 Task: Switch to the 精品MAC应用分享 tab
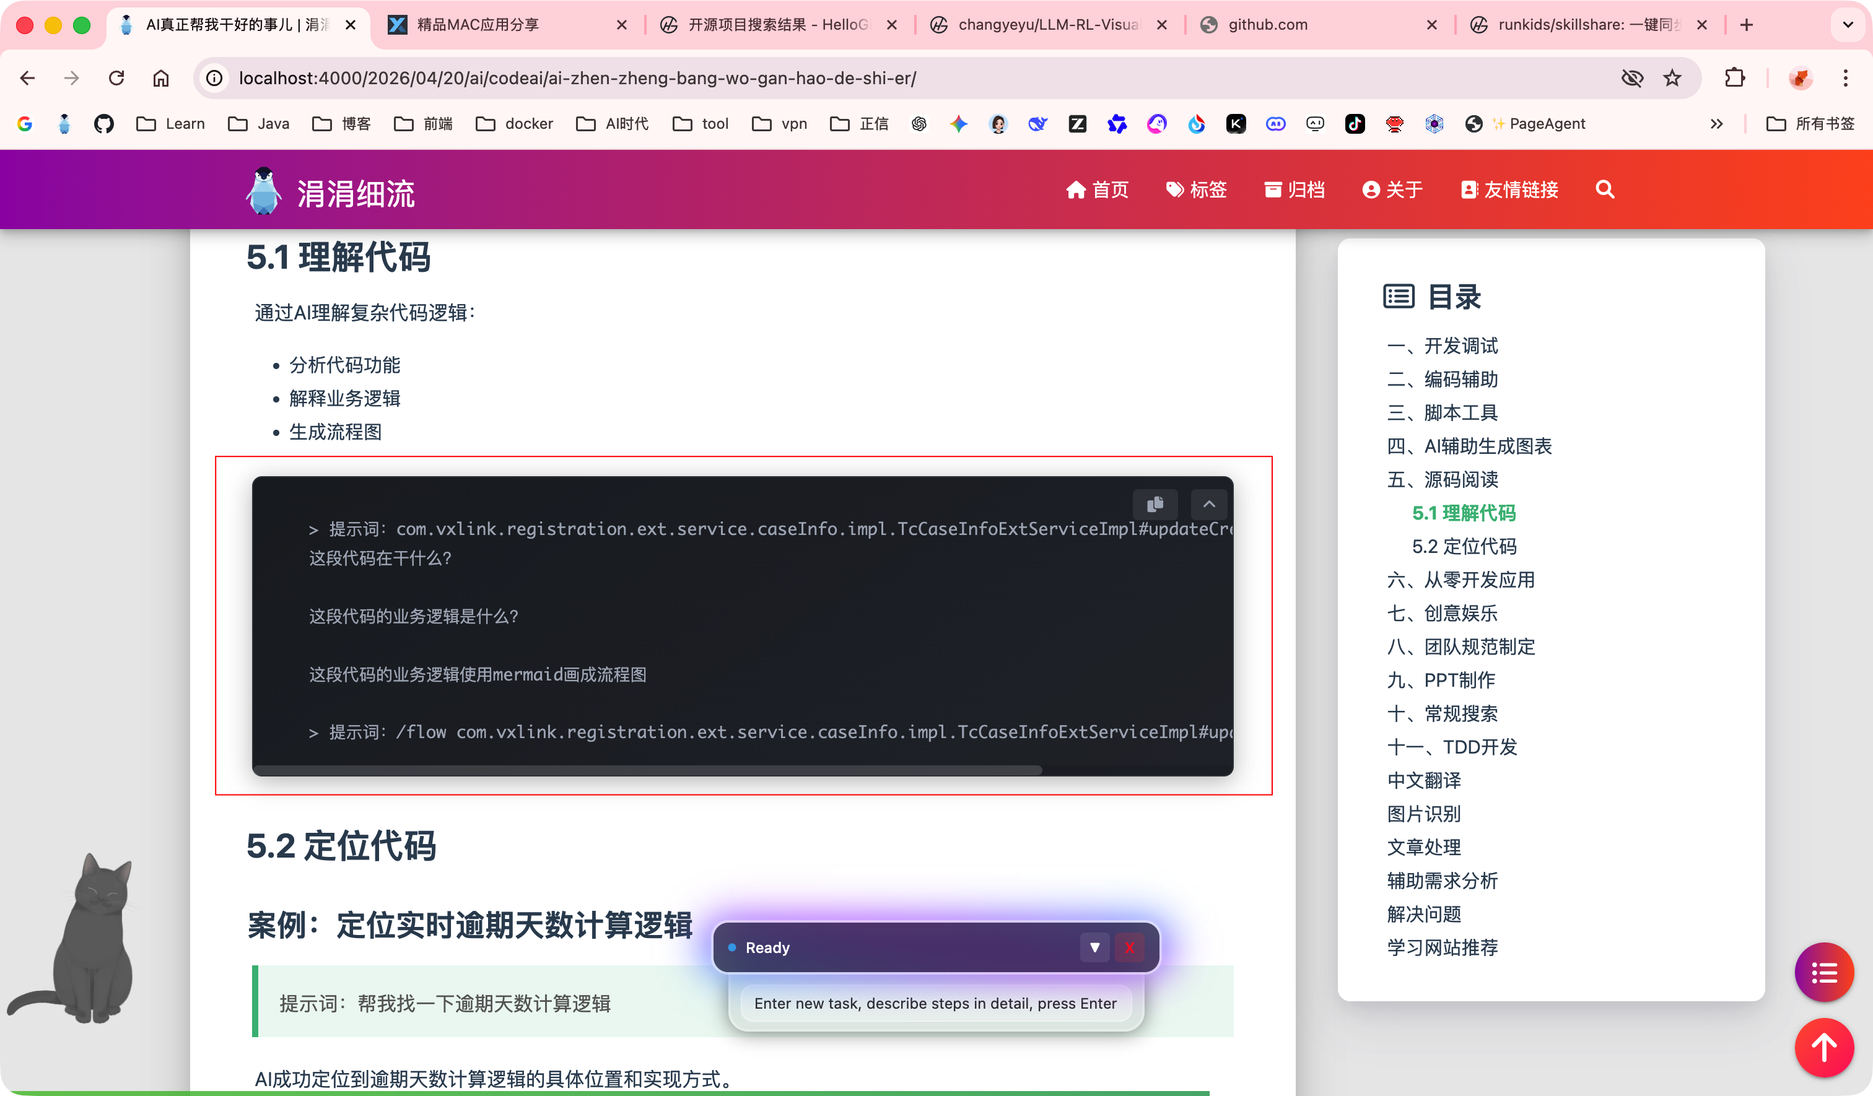coord(478,25)
